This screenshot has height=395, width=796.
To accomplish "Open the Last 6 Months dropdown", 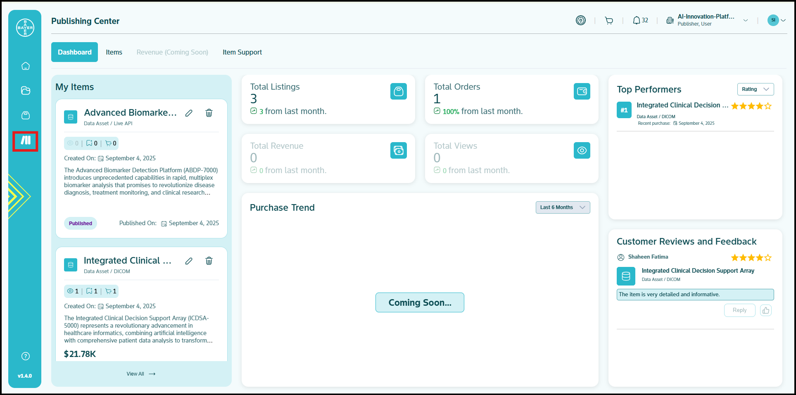I will (x=562, y=207).
